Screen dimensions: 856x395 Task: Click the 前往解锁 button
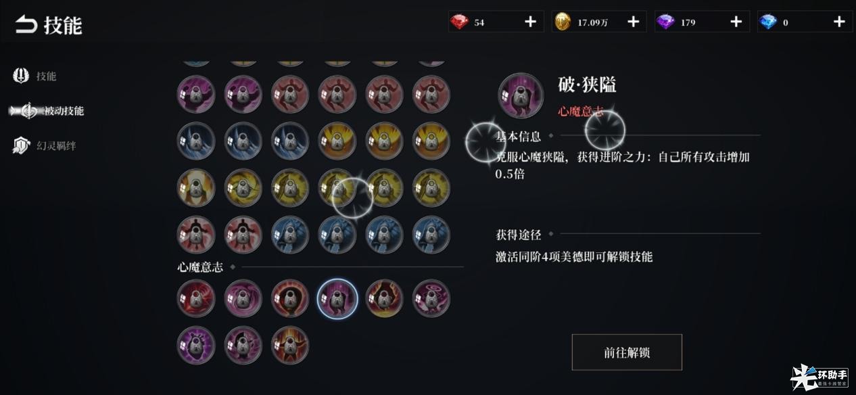[x=627, y=352]
